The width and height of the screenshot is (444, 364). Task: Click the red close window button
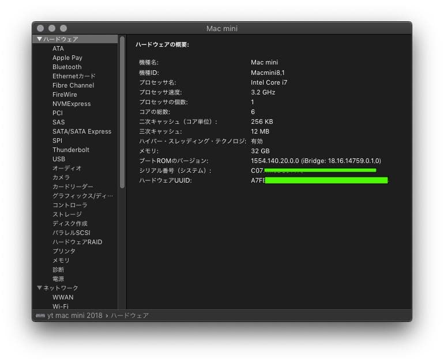point(40,28)
